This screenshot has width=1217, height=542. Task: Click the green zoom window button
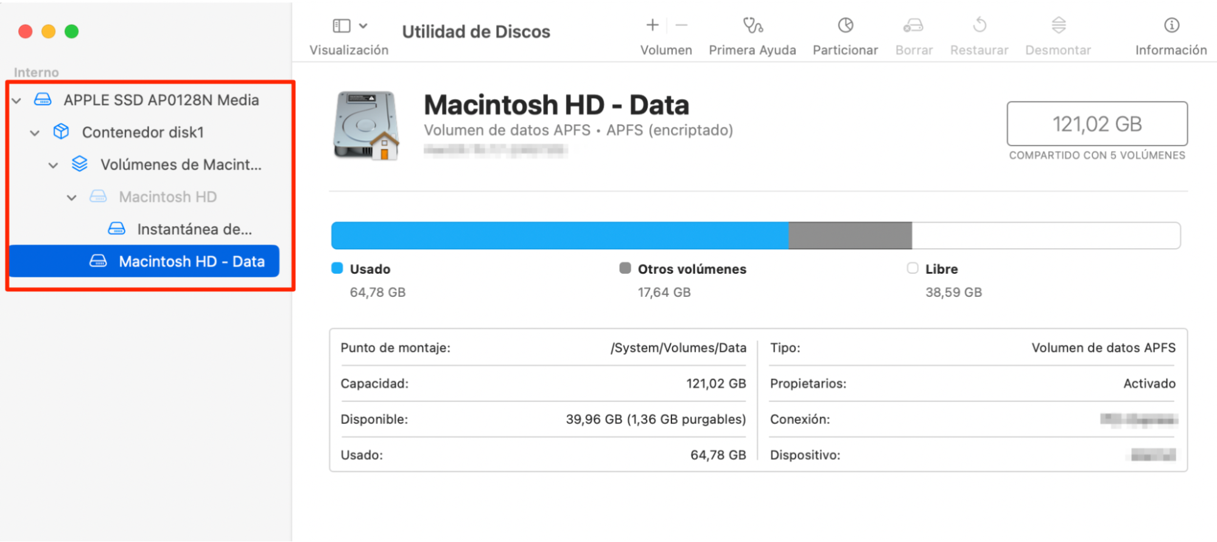pos(72,32)
